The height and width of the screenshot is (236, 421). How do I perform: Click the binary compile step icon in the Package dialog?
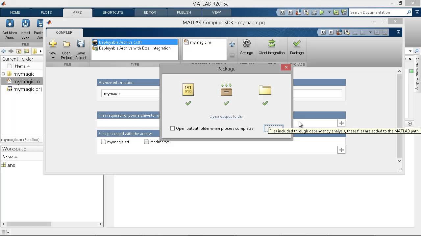point(188,89)
